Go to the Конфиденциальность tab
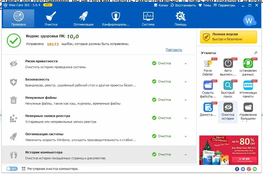Screen dimensions: 263x174 (x=116, y=19)
